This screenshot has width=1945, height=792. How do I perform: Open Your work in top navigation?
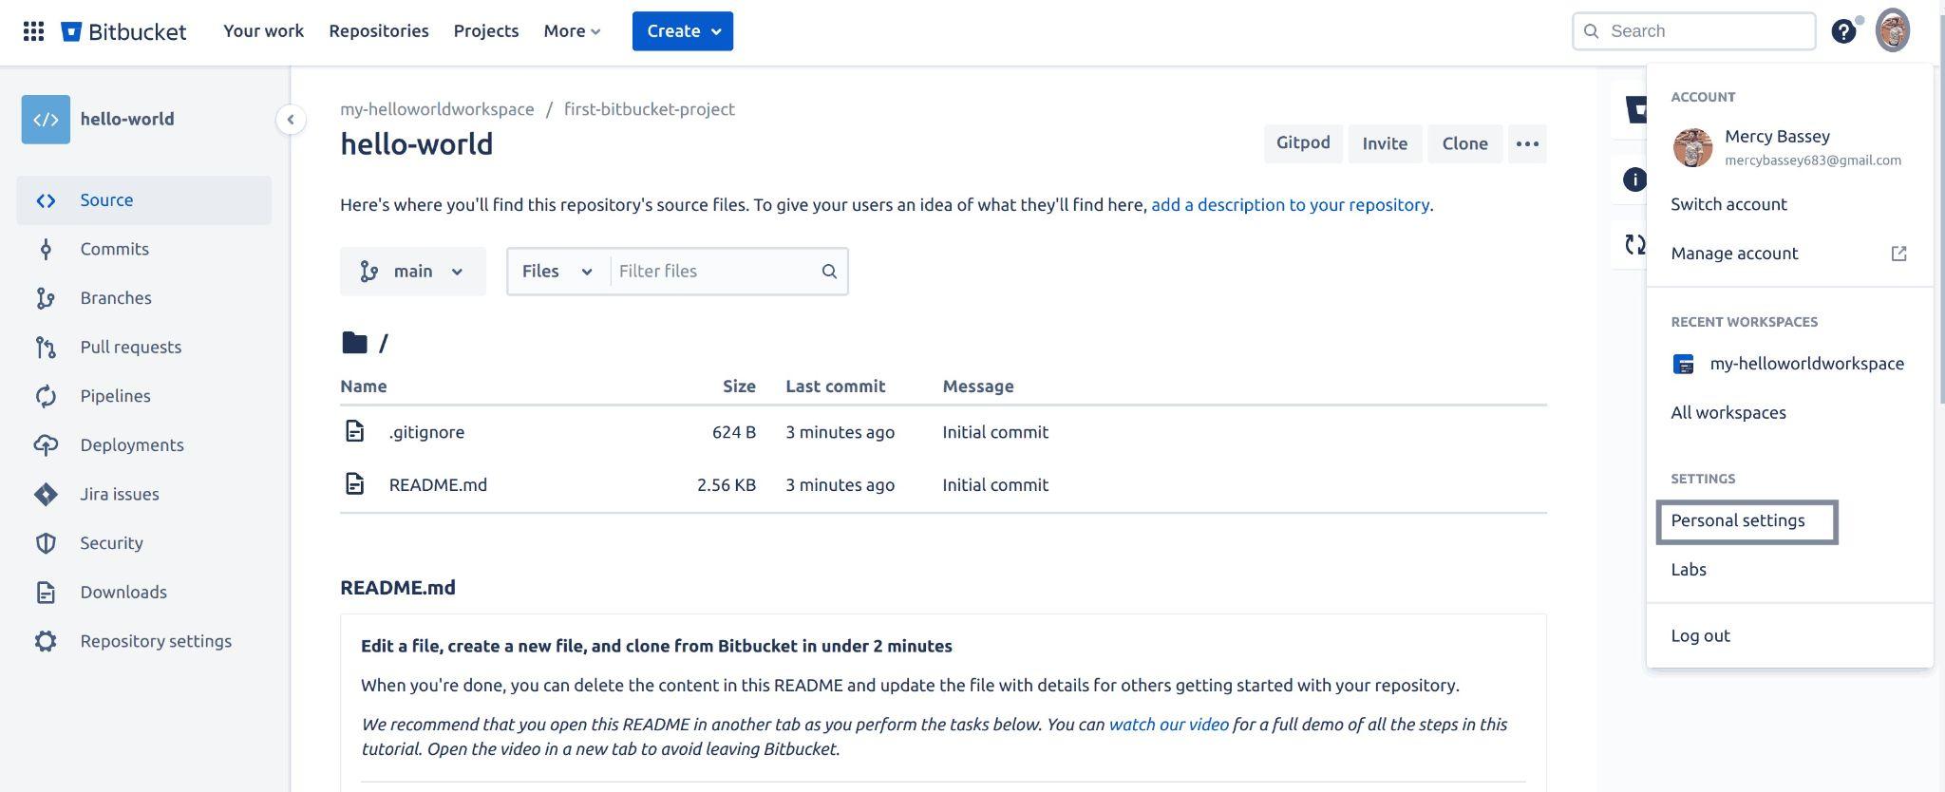(x=263, y=31)
